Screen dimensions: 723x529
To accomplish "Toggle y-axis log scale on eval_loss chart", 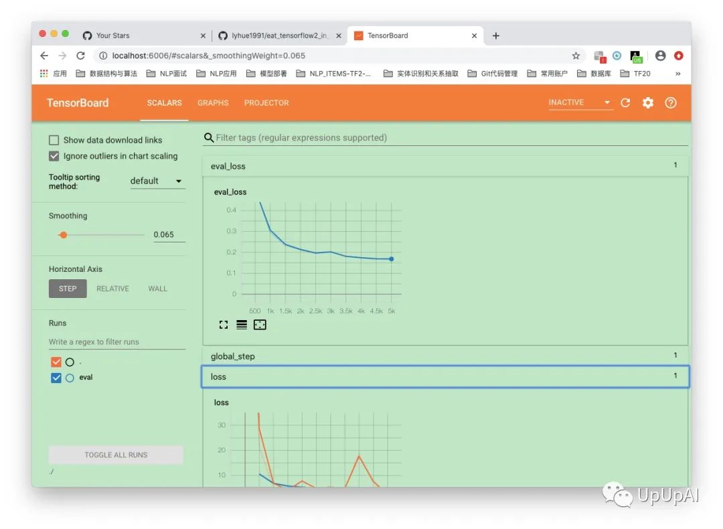I will pyautogui.click(x=242, y=325).
